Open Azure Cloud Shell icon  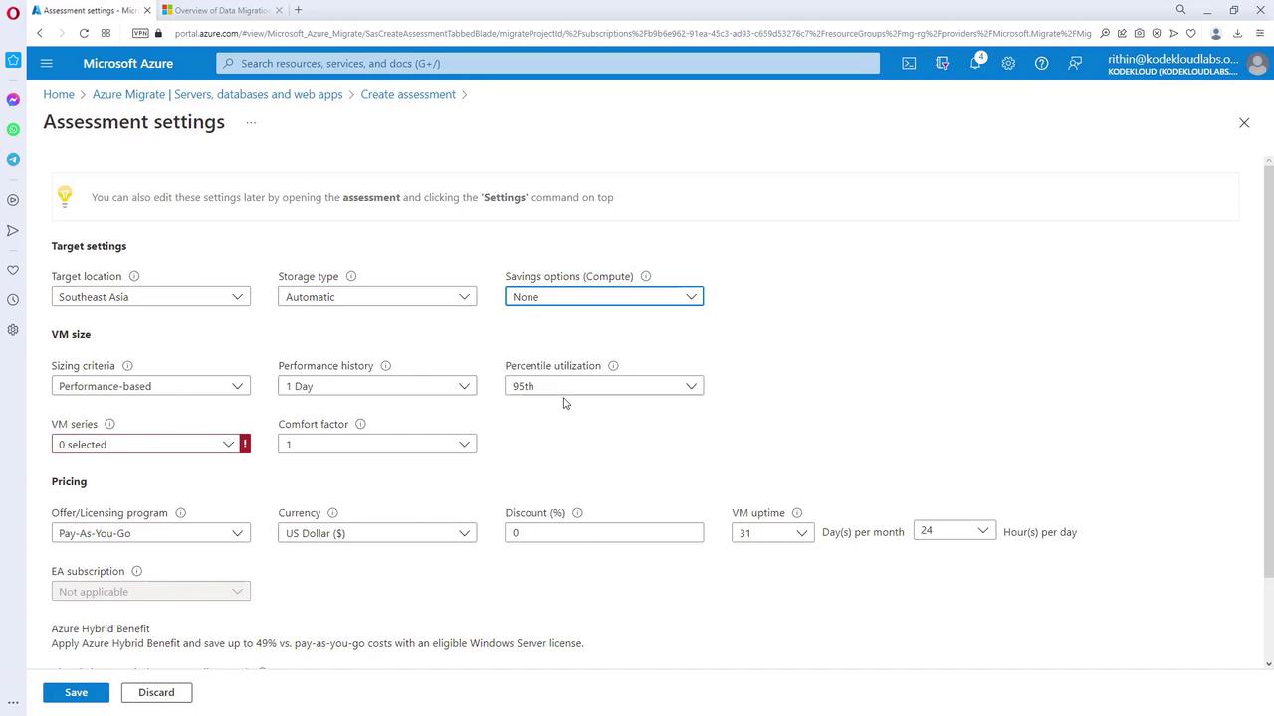[909, 63]
